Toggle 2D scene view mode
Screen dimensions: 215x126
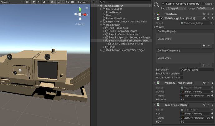point(27,2)
